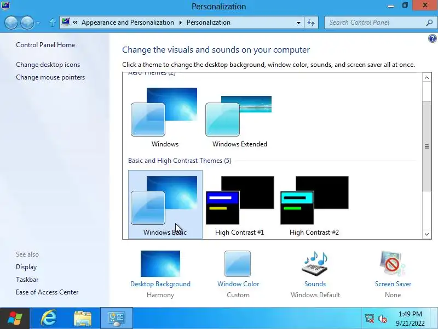
Task: Click Appearance and Personalization breadcrumb
Action: tap(128, 22)
